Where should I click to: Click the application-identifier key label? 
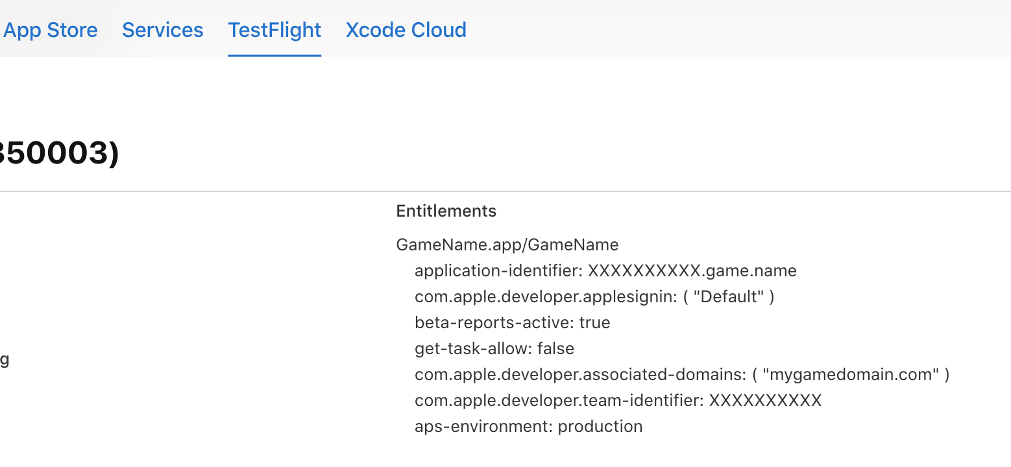[x=498, y=270]
